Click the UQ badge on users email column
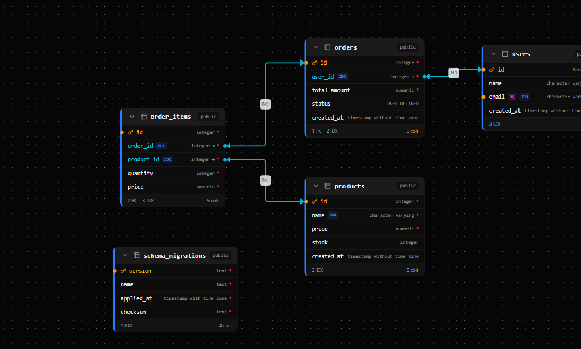This screenshot has width=581, height=349. click(511, 97)
